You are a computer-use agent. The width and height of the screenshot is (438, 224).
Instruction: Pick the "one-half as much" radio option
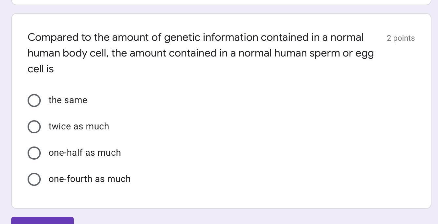34,153
